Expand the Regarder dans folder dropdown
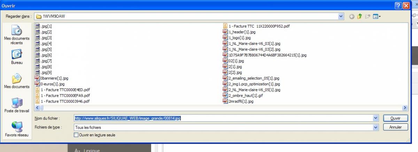 (341, 16)
